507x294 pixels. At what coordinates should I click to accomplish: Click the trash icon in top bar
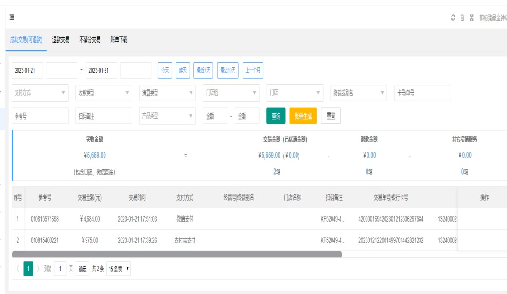point(462,17)
